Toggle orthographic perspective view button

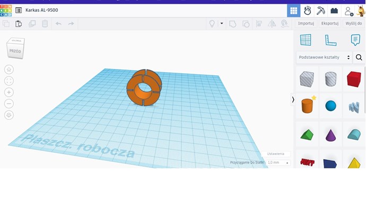click(x=9, y=115)
